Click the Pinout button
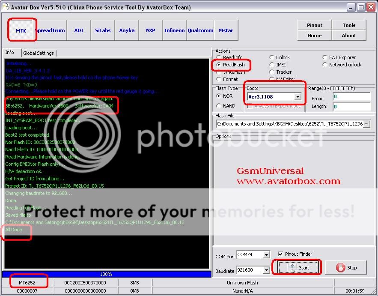The image size is (378, 296). [315, 25]
